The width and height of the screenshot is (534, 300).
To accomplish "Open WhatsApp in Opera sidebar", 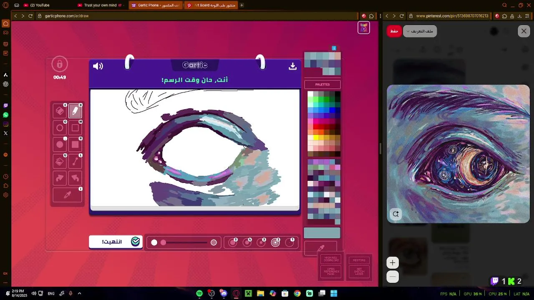I will coord(5,115).
